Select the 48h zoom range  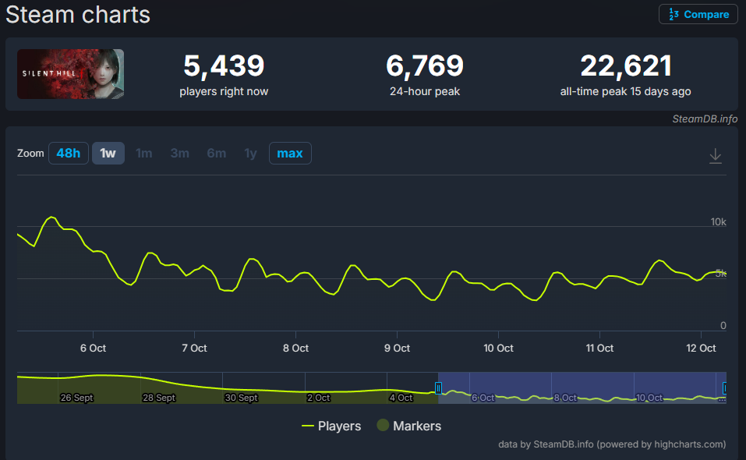(68, 153)
